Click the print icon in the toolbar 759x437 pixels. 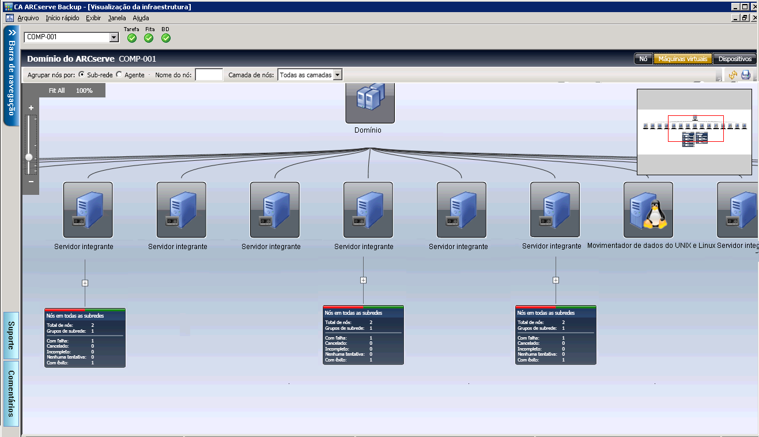point(746,75)
